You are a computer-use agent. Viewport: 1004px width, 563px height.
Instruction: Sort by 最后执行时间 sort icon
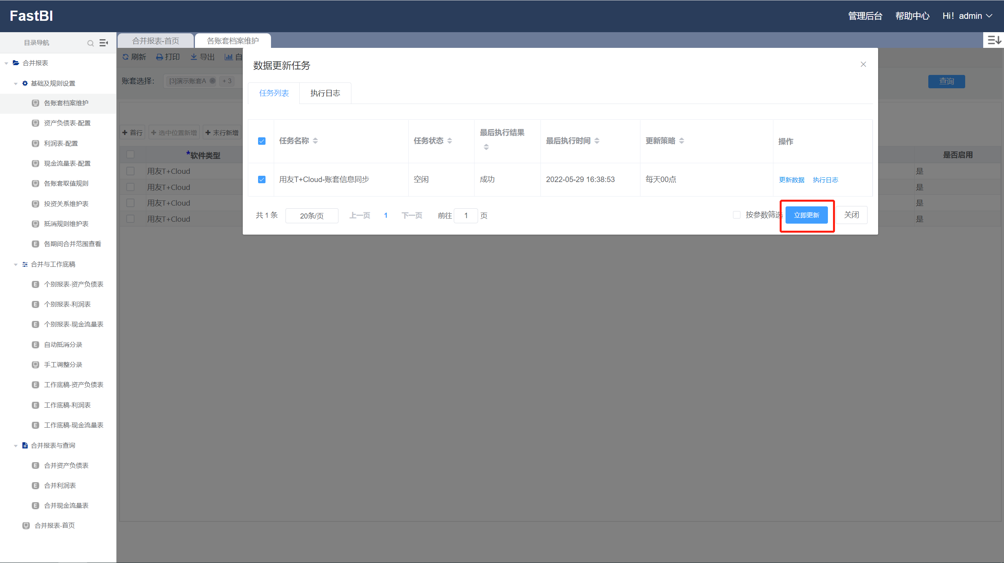(x=597, y=141)
